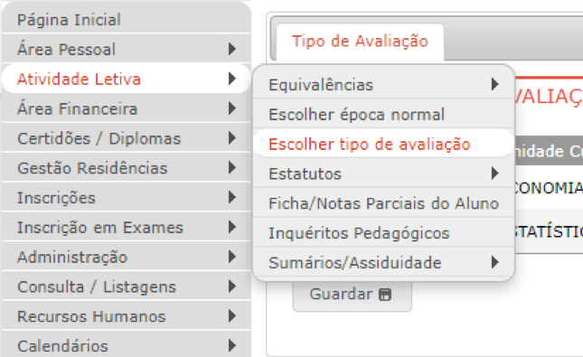
Task: Expand Sumários/Assiduidade submenu arrow
Action: click(x=494, y=262)
